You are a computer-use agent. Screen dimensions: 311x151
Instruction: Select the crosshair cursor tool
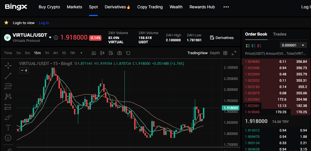pyautogui.click(x=8, y=66)
